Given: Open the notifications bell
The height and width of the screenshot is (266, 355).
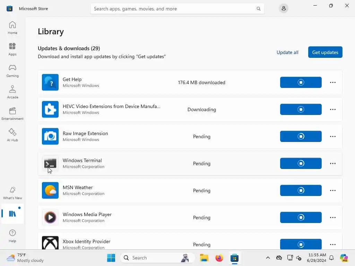Looking at the screenshot, I should point(331,258).
